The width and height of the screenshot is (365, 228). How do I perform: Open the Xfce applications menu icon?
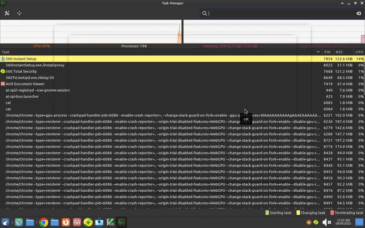pyautogui.click(x=5, y=222)
